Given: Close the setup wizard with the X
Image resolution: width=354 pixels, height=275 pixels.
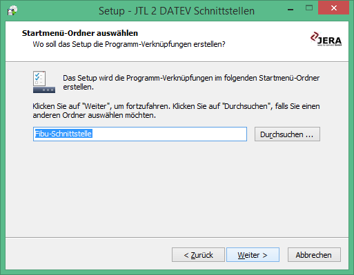Looking at the screenshot, I should pos(334,8).
